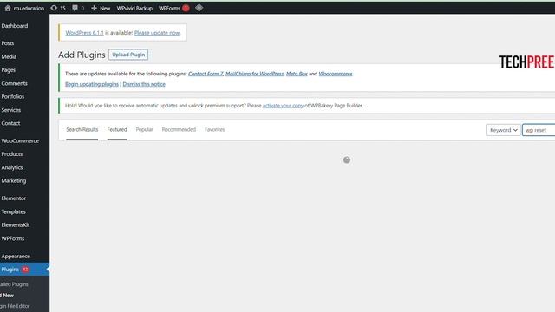Open the updates icon showing 15

(x=54, y=8)
